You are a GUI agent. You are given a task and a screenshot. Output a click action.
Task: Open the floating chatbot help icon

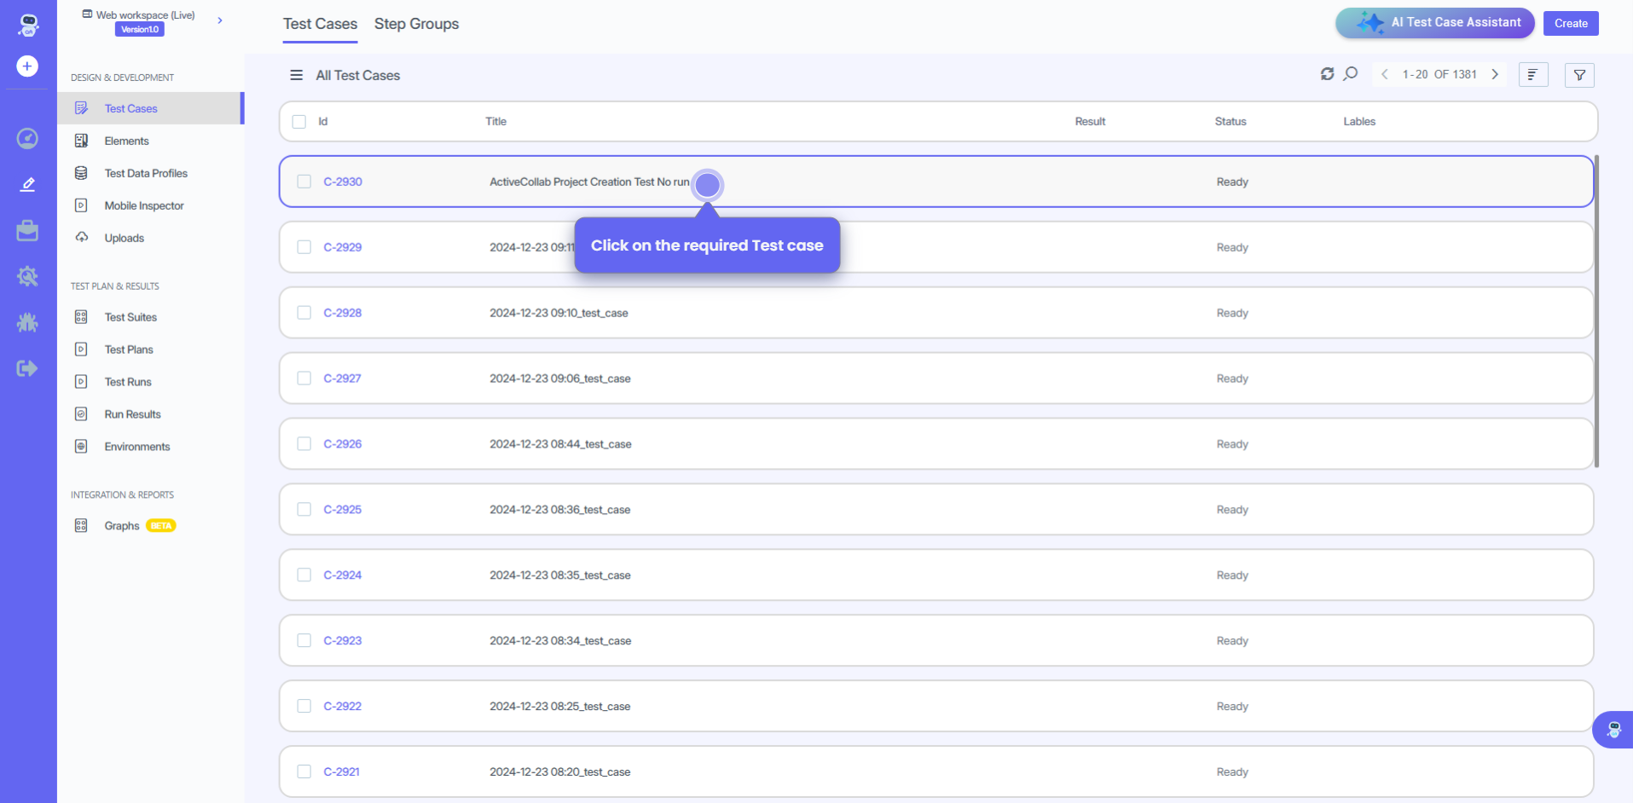click(1613, 730)
